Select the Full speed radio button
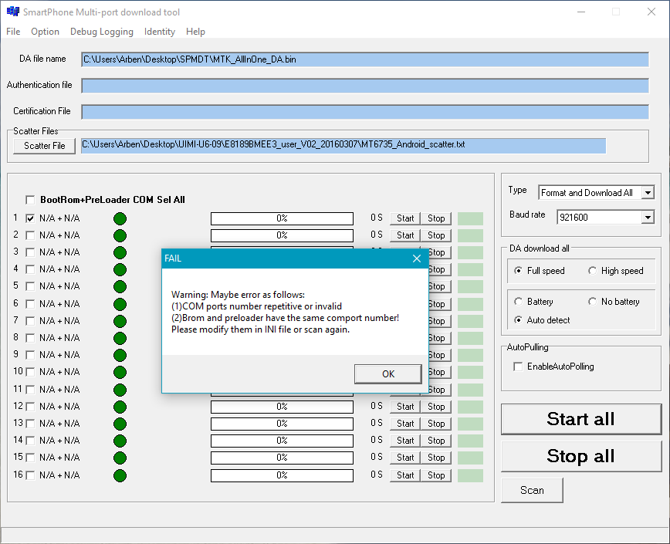 click(518, 270)
